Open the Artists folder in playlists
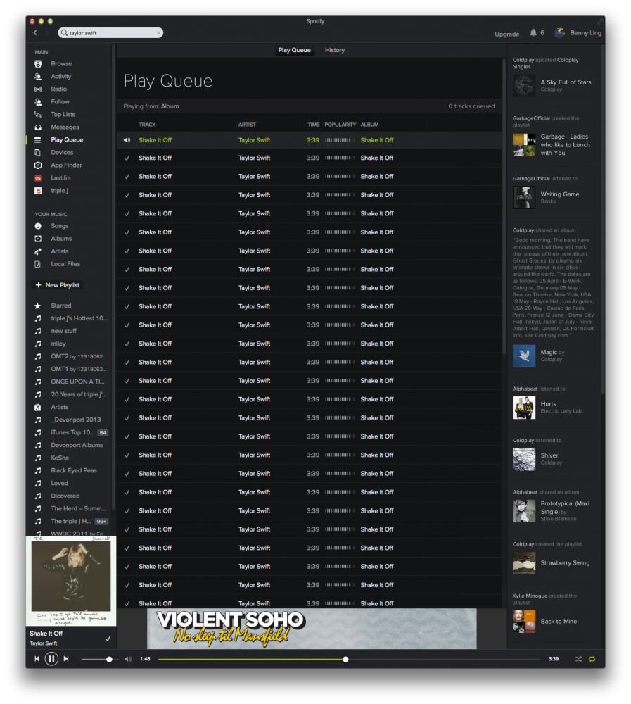Image resolution: width=631 pixels, height=704 pixels. [x=59, y=407]
